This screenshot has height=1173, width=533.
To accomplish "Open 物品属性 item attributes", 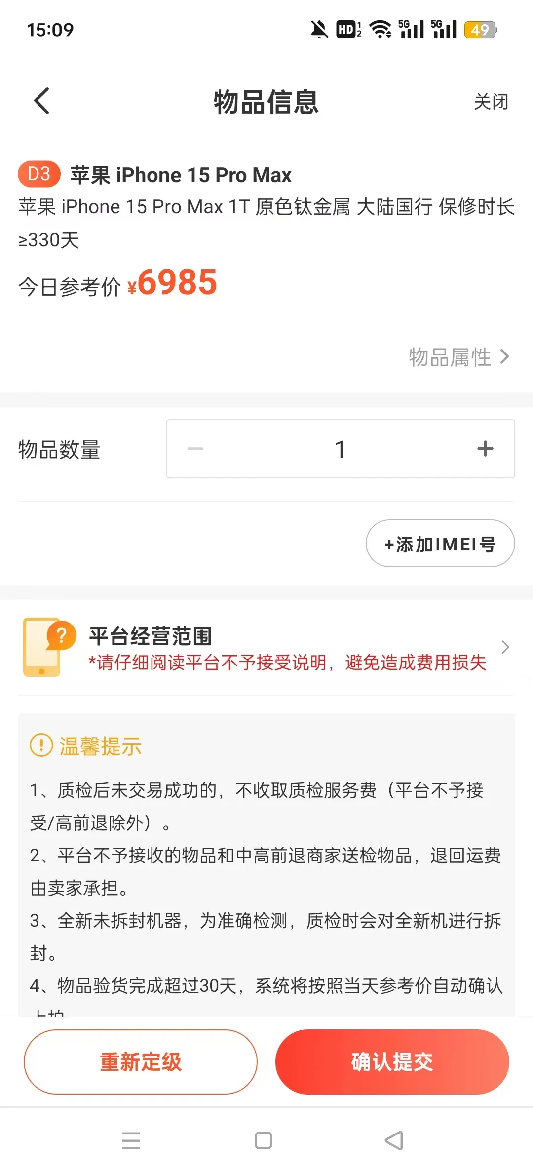I will [458, 357].
